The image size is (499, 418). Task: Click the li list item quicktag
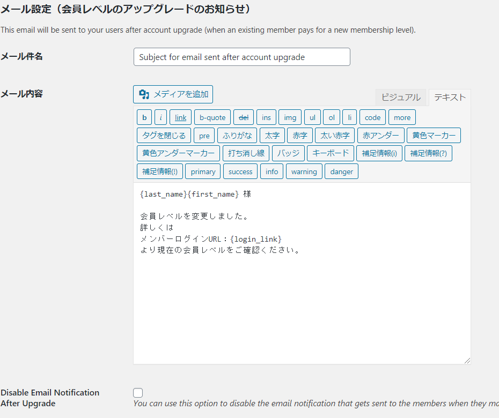(349, 117)
